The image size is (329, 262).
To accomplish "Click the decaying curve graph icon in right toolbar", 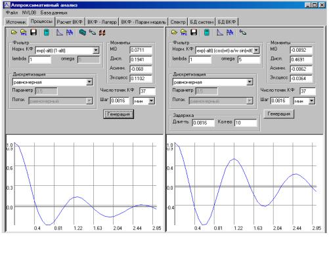I will (220, 32).
